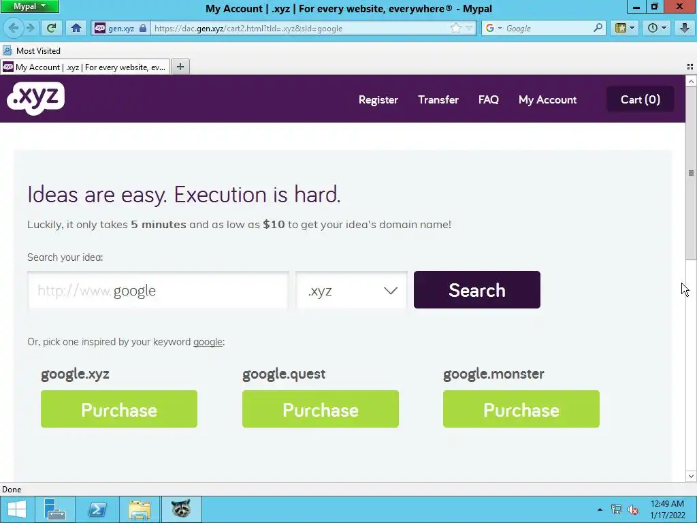The width and height of the screenshot is (697, 523).
Task: Click the dark Search button
Action: [477, 290]
